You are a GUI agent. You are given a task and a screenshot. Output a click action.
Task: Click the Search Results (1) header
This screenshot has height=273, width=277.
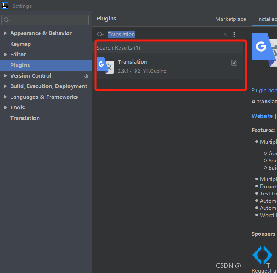coord(118,48)
